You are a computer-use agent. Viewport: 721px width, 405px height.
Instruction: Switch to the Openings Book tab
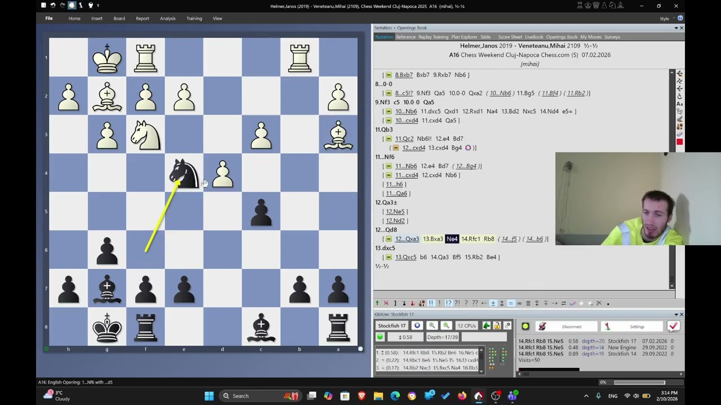click(x=562, y=37)
